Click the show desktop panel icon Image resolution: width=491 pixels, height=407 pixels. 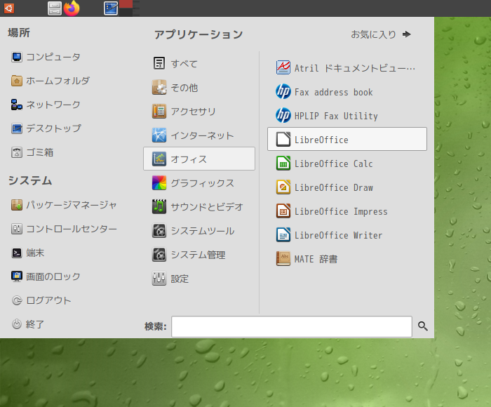pos(111,8)
